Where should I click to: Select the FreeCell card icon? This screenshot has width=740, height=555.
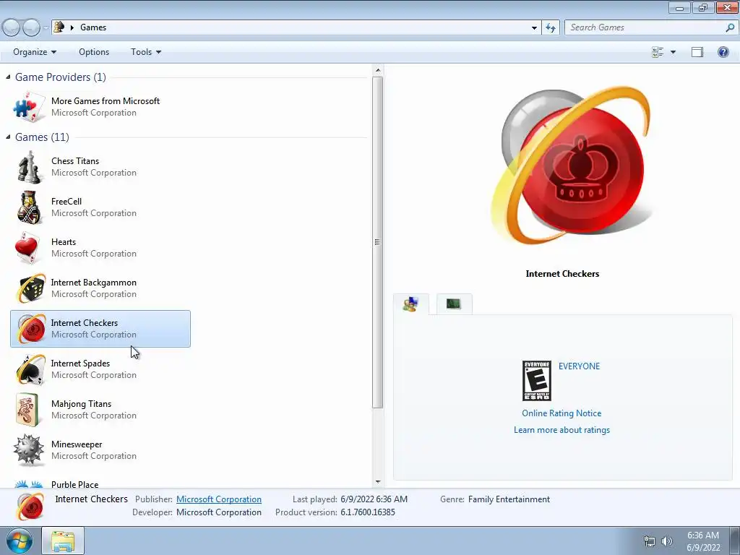pos(29,207)
